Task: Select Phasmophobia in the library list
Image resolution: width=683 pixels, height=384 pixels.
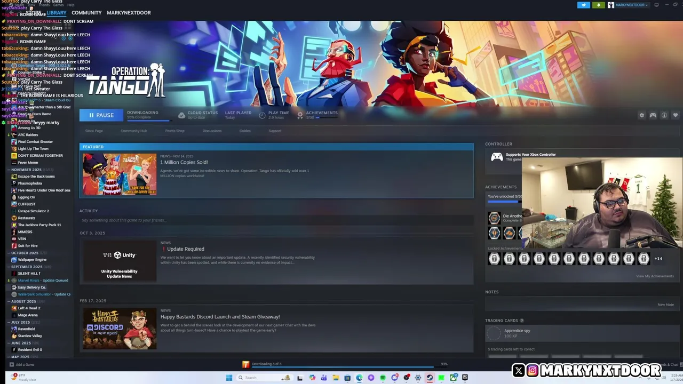Action: (x=30, y=183)
